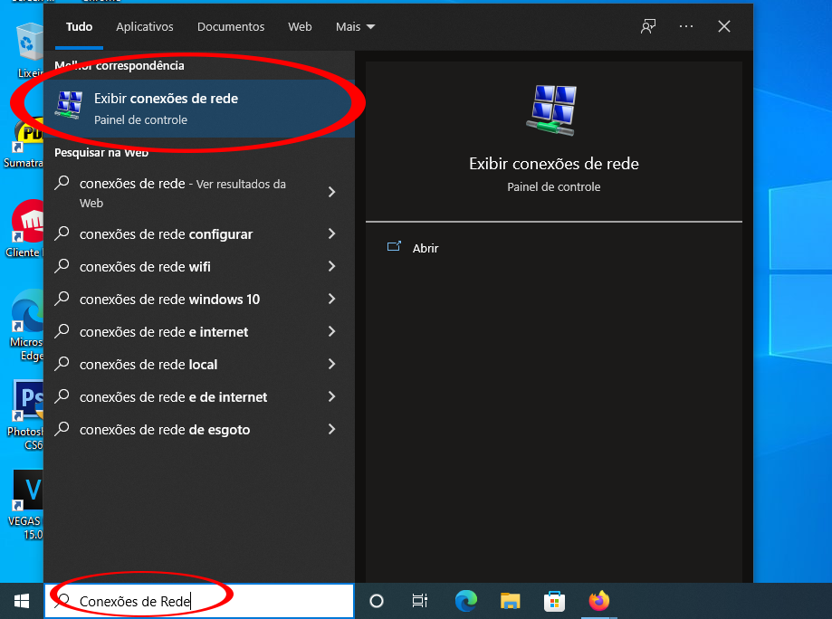Launch Microsoft Store from the taskbar
This screenshot has height=619, width=832.
[553, 600]
